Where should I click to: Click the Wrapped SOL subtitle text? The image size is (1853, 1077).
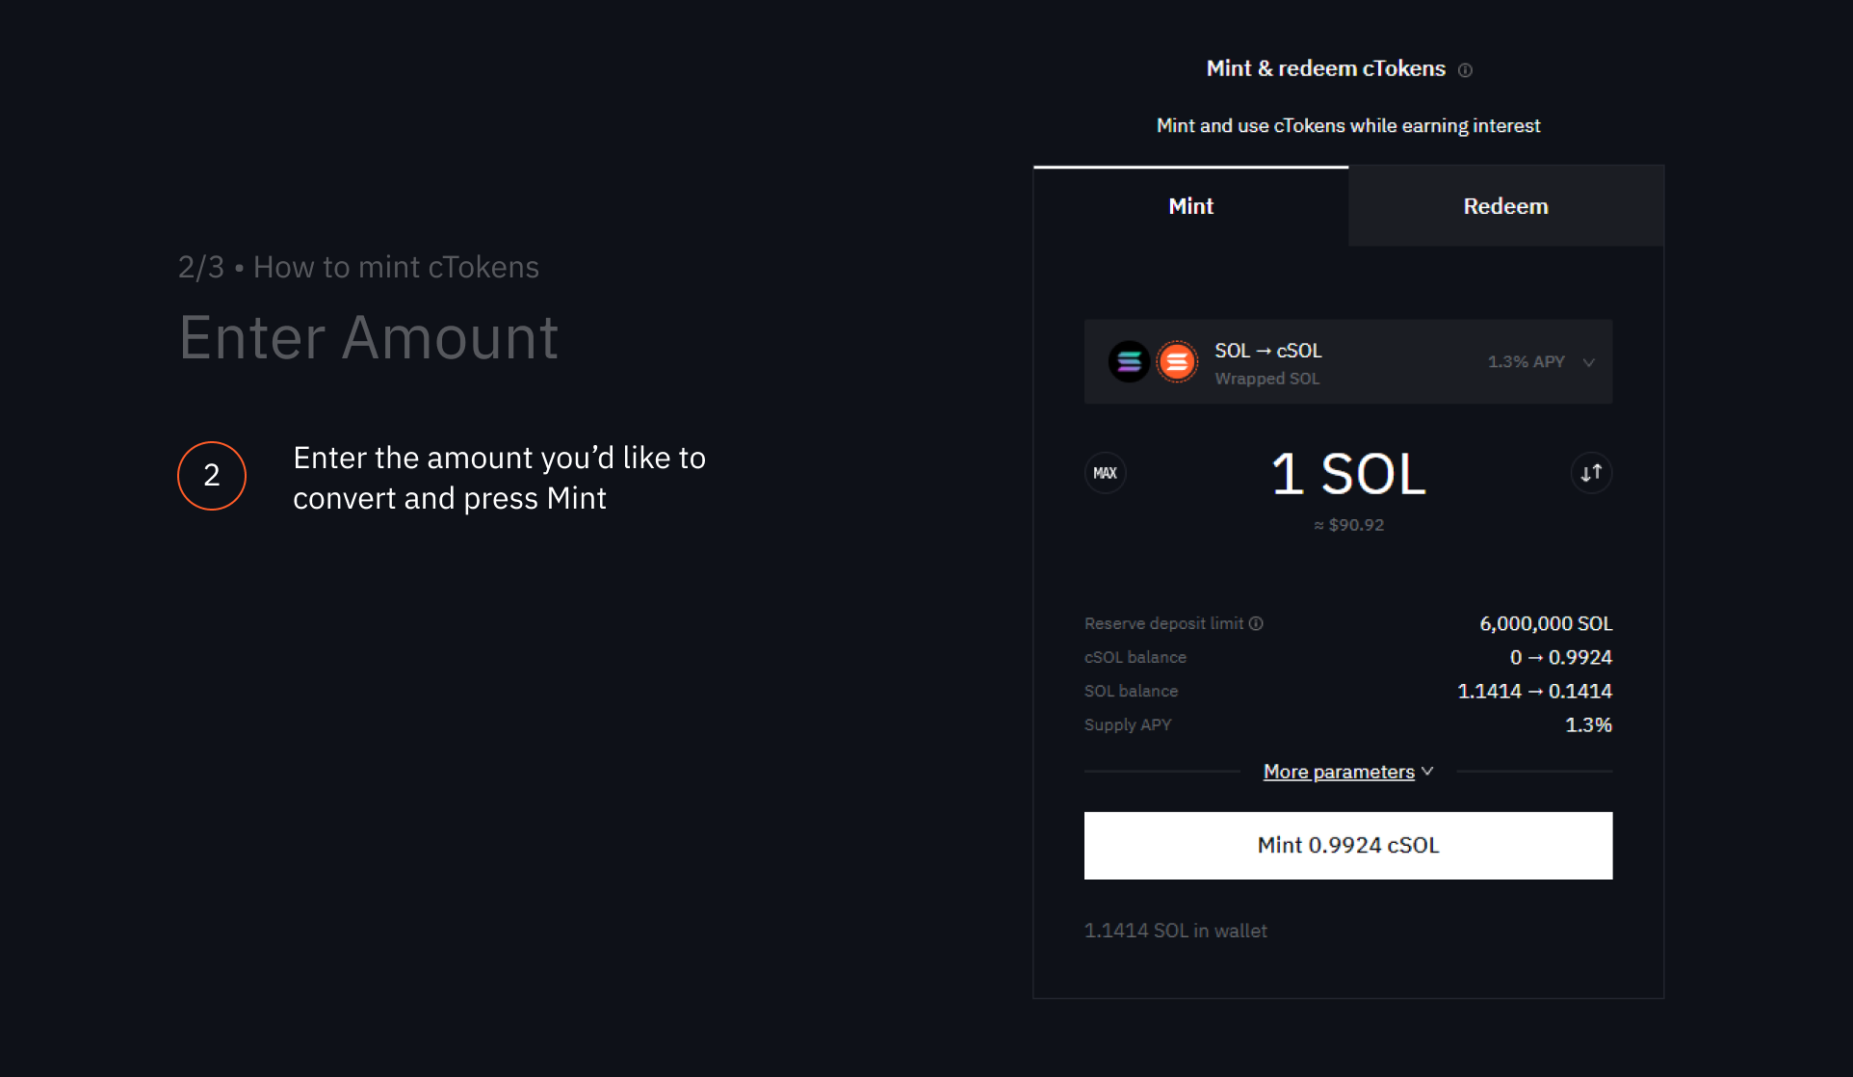(x=1266, y=379)
